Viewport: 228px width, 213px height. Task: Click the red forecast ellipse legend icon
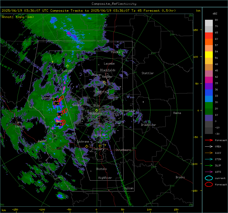pyautogui.click(x=209, y=184)
